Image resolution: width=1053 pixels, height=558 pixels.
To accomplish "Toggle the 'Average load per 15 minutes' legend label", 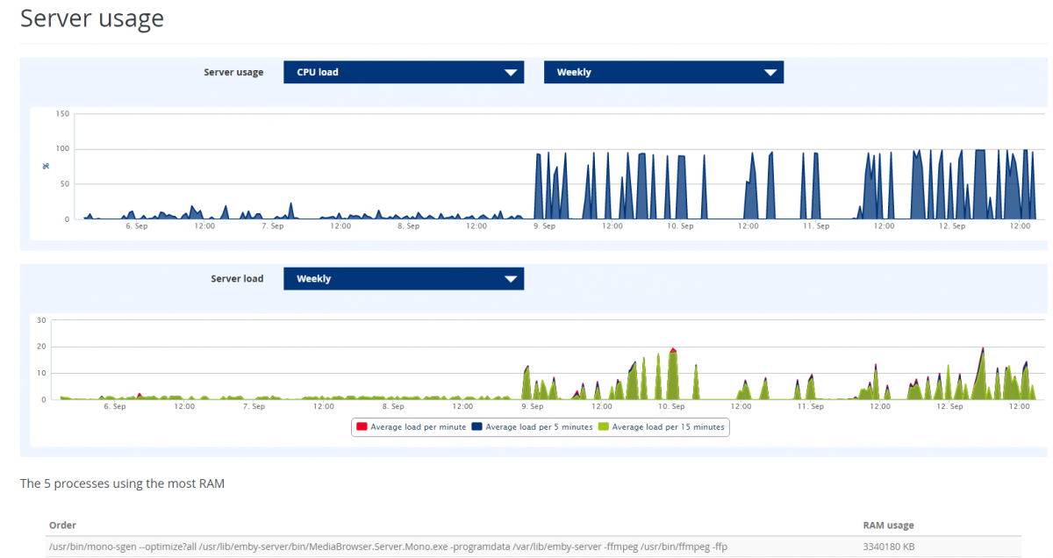I will (x=668, y=427).
